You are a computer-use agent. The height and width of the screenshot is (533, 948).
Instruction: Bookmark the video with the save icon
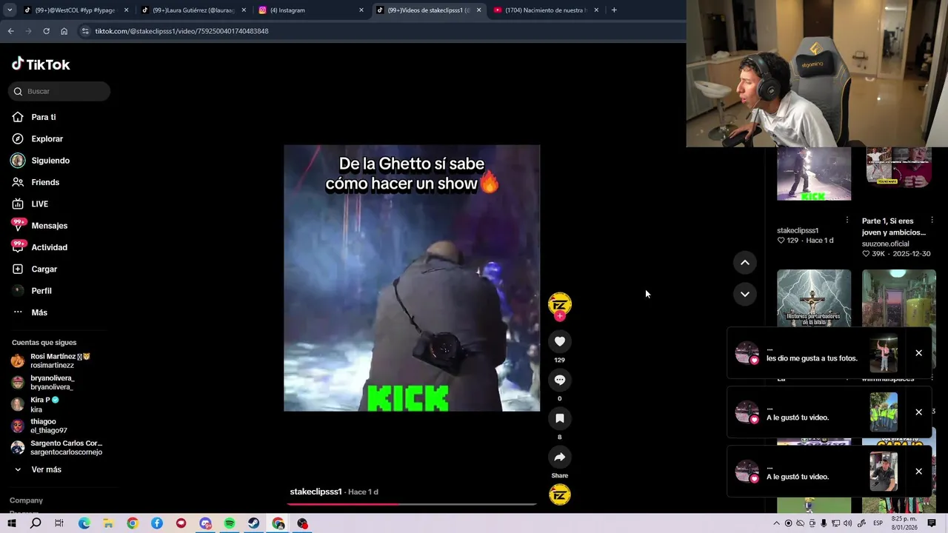tap(559, 418)
